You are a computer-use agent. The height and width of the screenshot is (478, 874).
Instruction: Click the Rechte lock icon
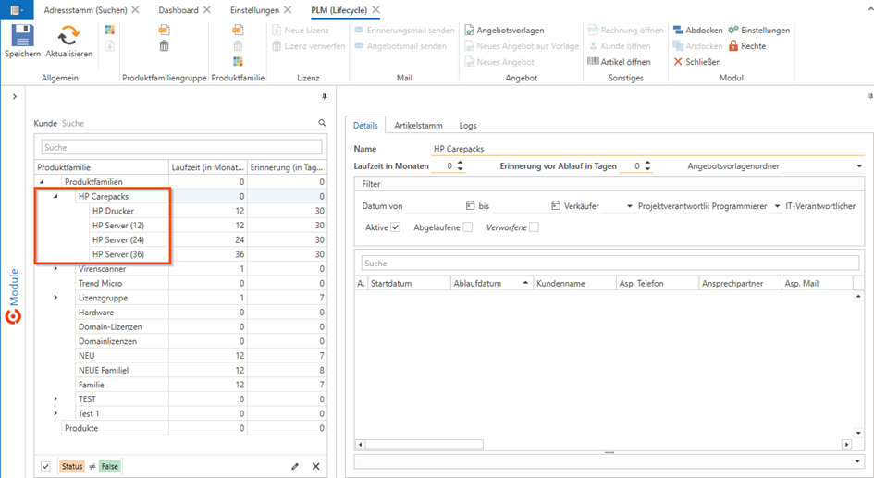(733, 46)
